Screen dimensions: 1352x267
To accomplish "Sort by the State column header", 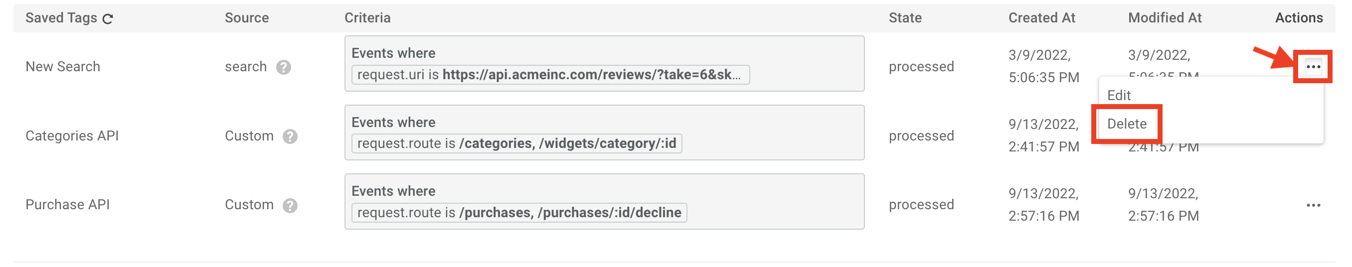I will pyautogui.click(x=905, y=18).
